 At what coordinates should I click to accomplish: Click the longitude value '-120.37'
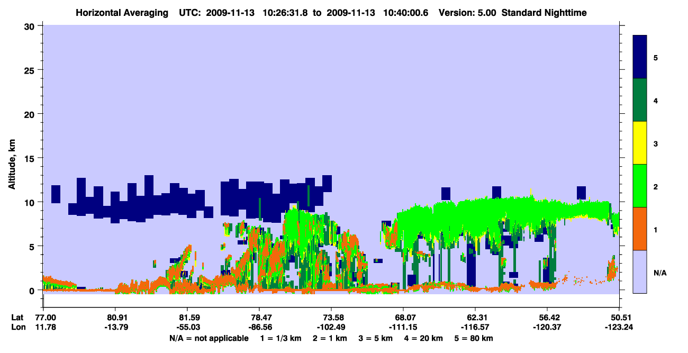click(x=547, y=327)
